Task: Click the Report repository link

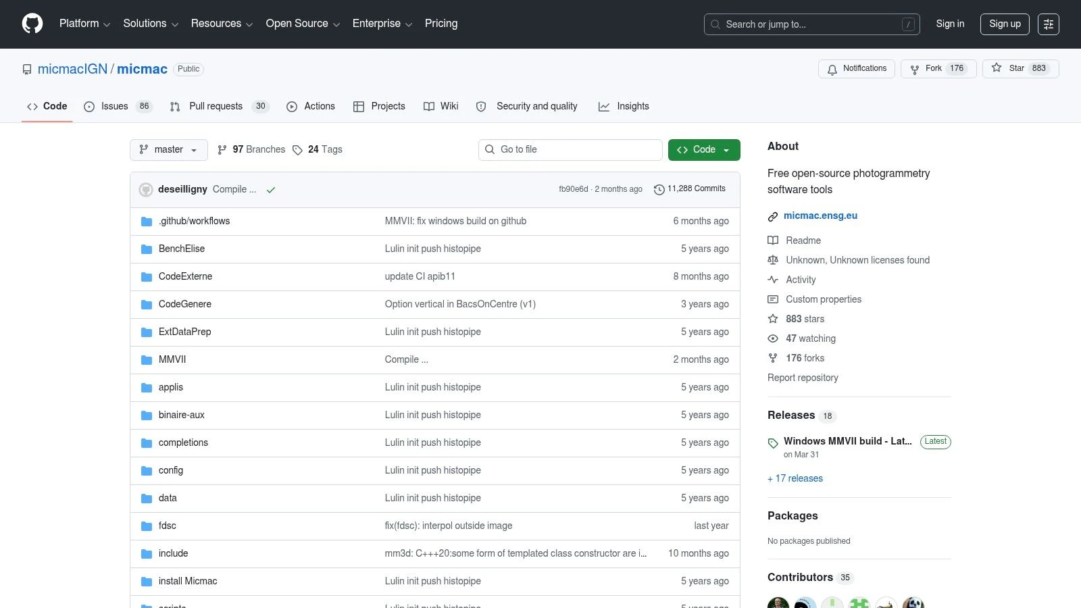Action: 803,378
